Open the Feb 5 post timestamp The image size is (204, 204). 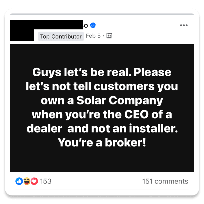(x=93, y=36)
